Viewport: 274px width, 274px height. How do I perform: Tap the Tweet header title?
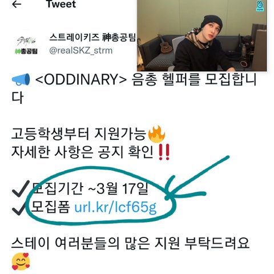(x=61, y=4)
